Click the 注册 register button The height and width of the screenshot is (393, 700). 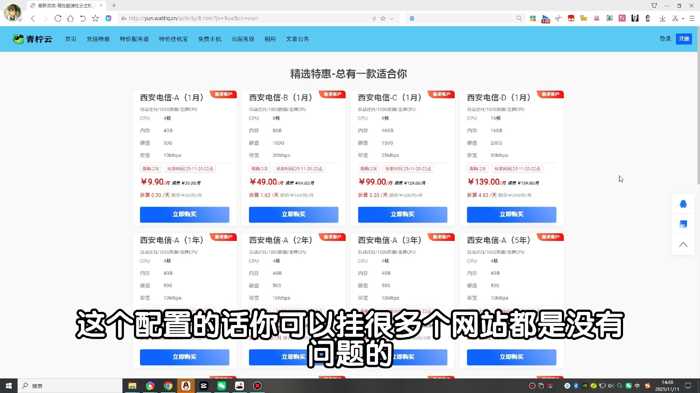tap(684, 39)
